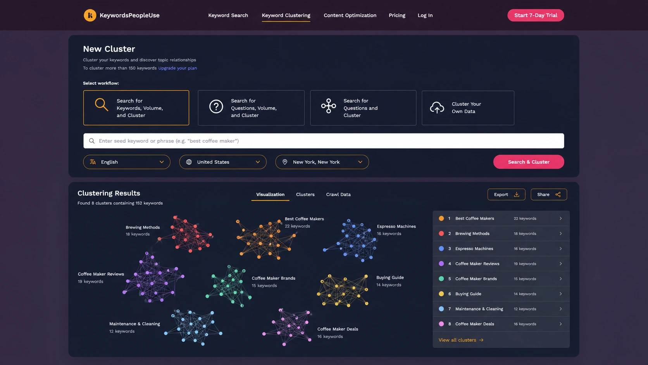Viewport: 648px width, 365px height.
Task: Open Keyword Search in the top navigation
Action: pyautogui.click(x=228, y=15)
